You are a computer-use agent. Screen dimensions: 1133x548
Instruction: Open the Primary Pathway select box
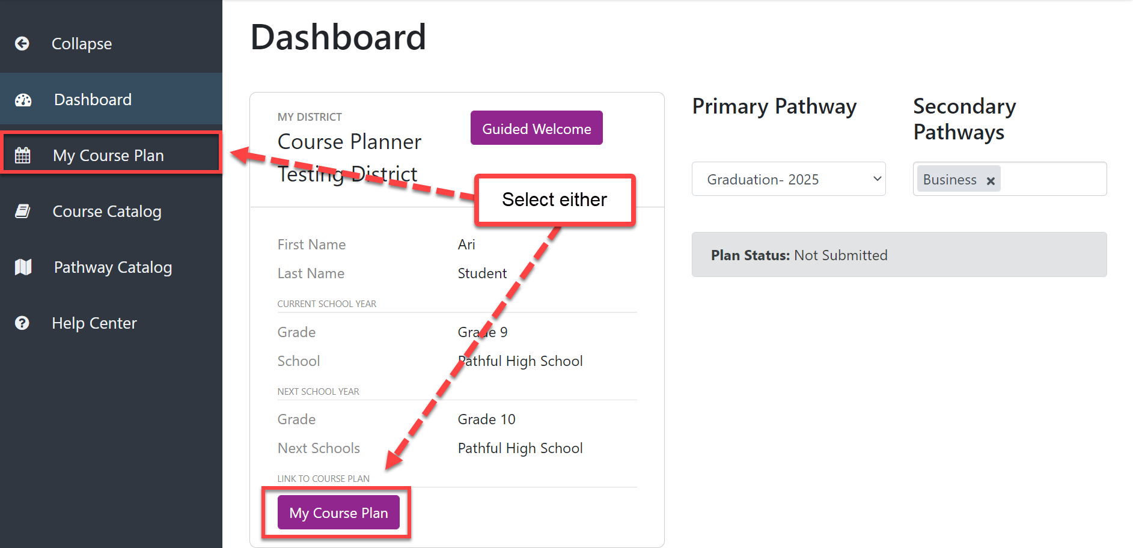pyautogui.click(x=789, y=178)
